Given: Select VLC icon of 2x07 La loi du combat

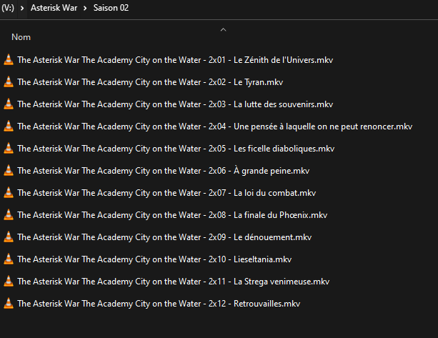Looking at the screenshot, I should [9, 193].
